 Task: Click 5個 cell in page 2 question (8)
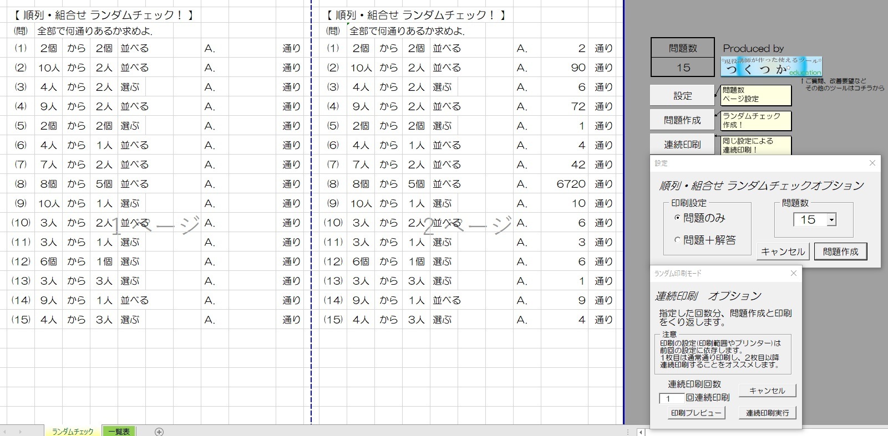pos(416,184)
